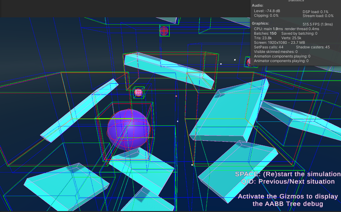Click the Tris: 23.8k statistic
The image size is (341, 212).
(x=263, y=38)
